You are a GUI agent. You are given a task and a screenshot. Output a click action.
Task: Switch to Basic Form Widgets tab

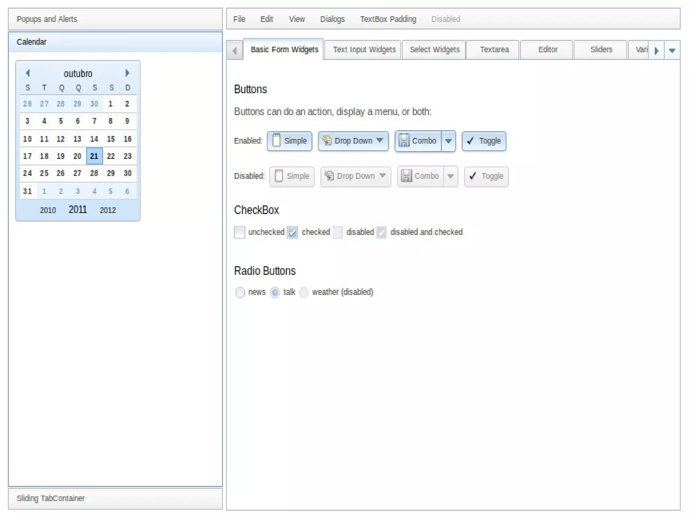[284, 50]
